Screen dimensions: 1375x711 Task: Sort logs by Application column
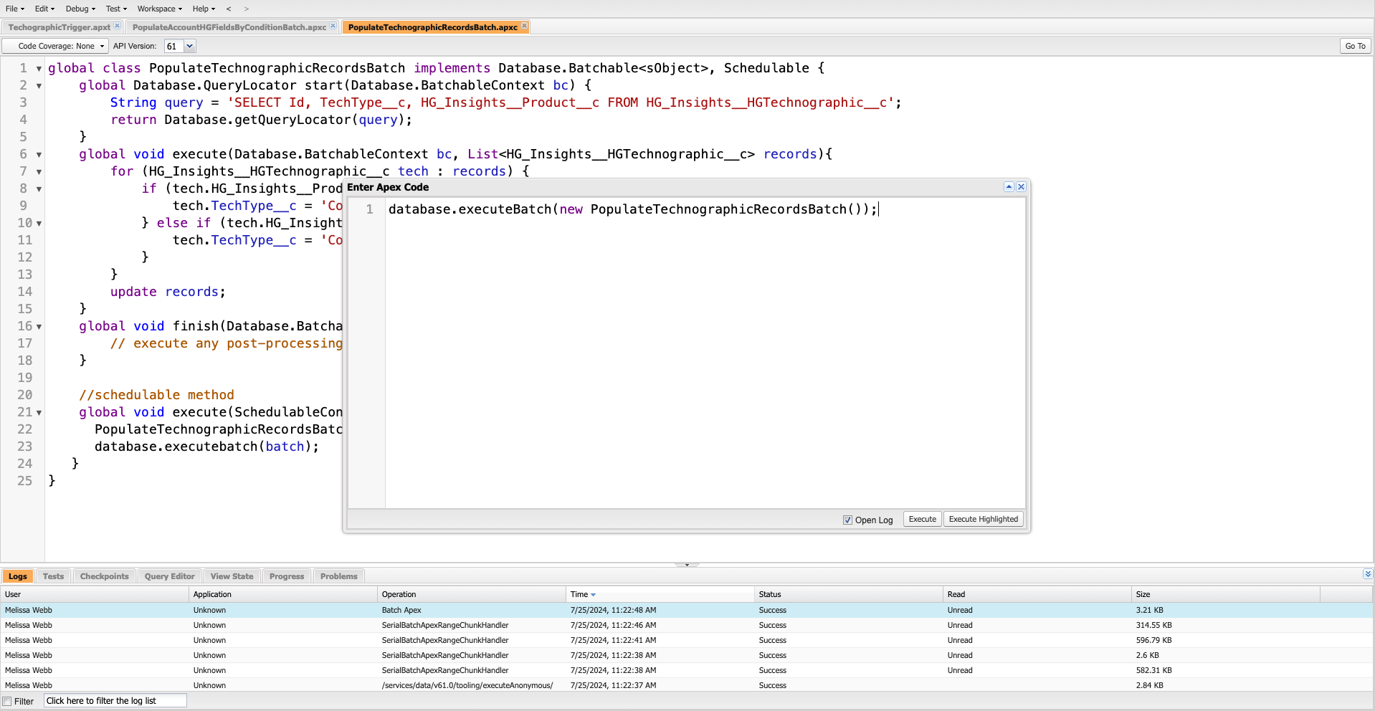(x=283, y=594)
